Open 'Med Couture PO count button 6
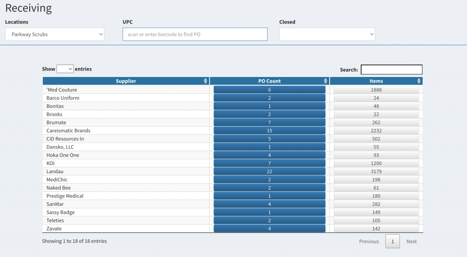The image size is (467, 257). 270,90
